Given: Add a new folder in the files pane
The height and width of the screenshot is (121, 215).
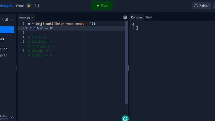Looking at the screenshot, I should tap(6, 19).
